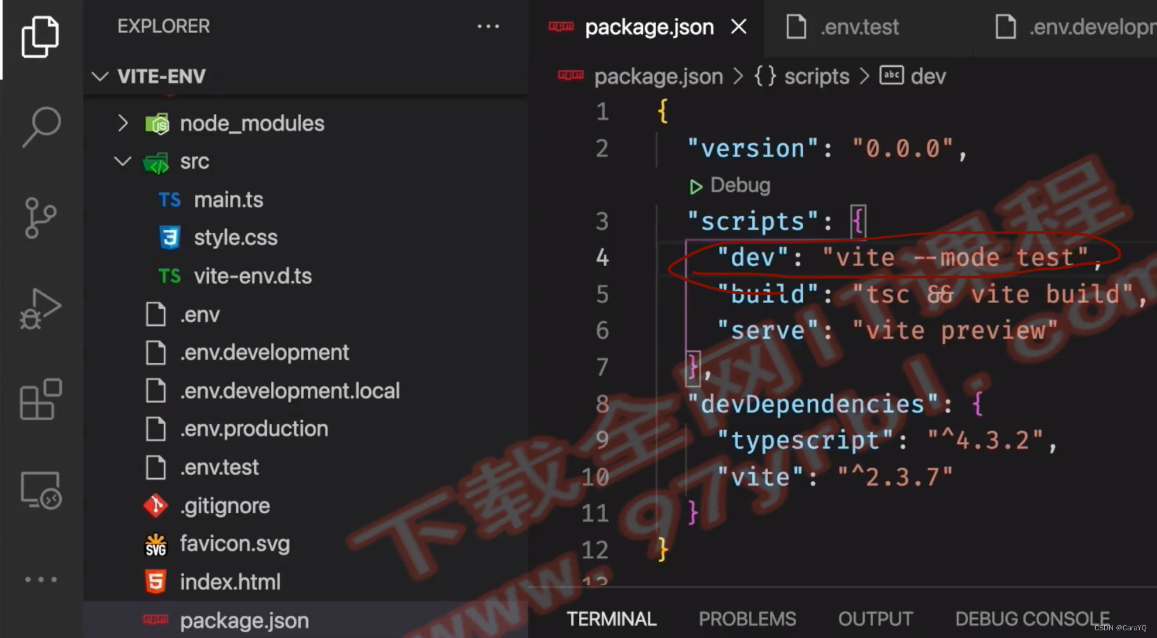Select package.json in the explorer tree
This screenshot has height=638, width=1157.
305,620
